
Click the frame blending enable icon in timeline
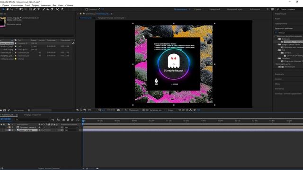(x=68, y=120)
